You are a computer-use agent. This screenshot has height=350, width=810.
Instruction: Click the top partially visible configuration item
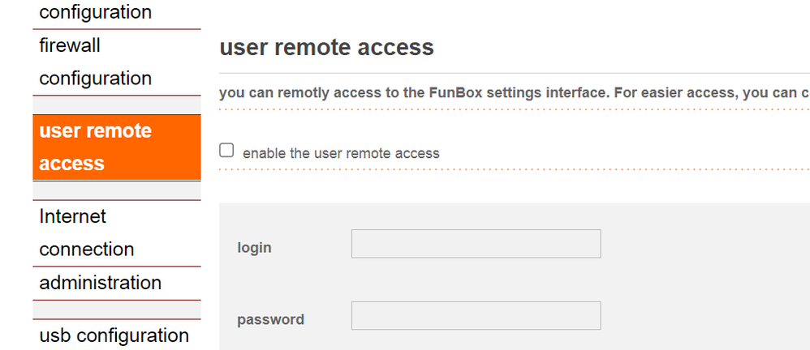click(95, 12)
